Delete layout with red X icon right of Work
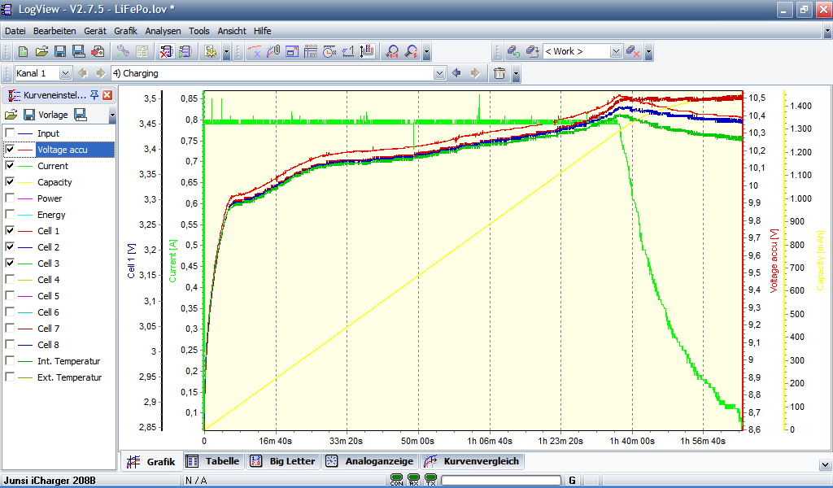Screen dimensions: 833x488 pos(633,51)
